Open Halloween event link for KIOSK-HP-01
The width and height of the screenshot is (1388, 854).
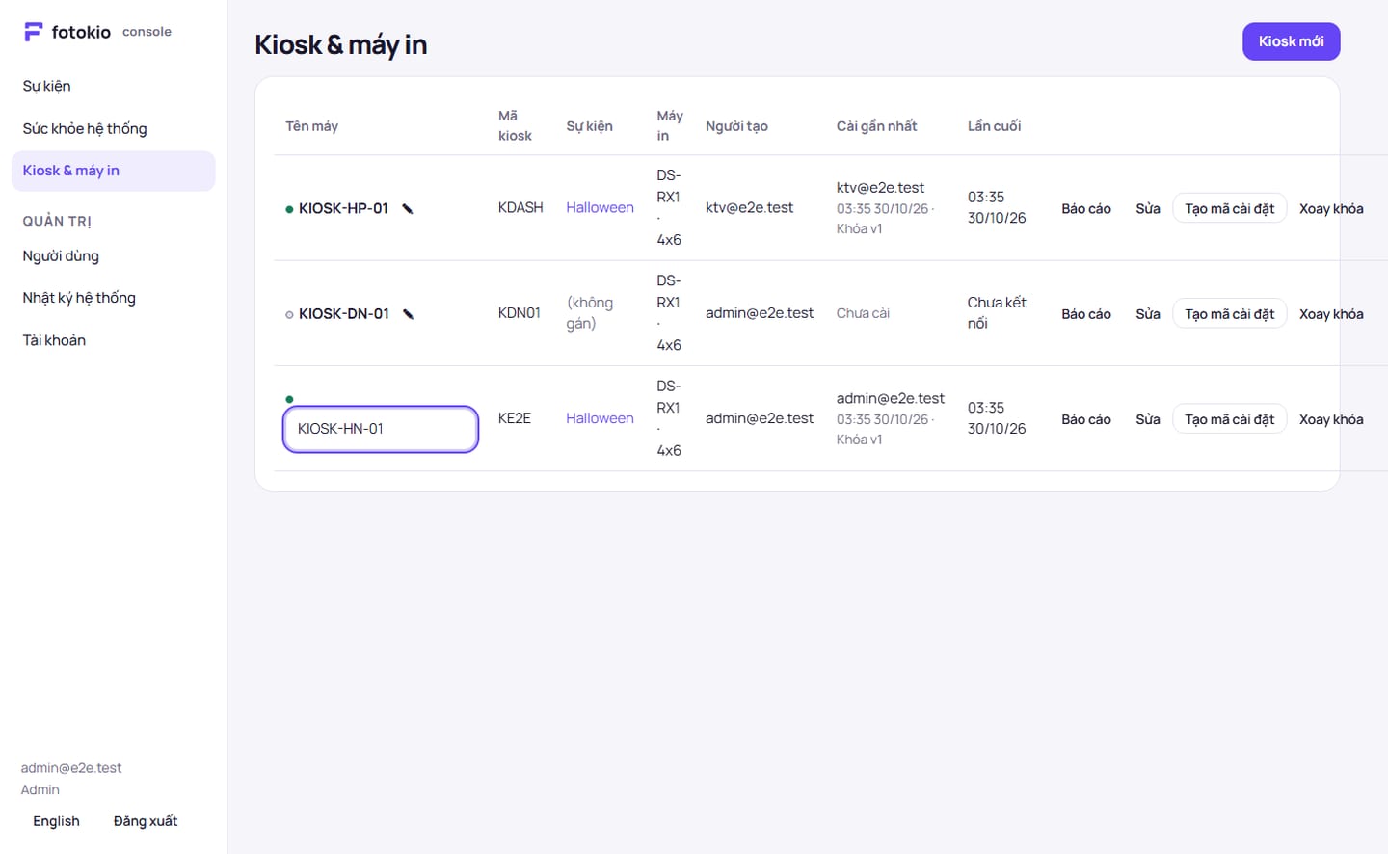point(600,207)
